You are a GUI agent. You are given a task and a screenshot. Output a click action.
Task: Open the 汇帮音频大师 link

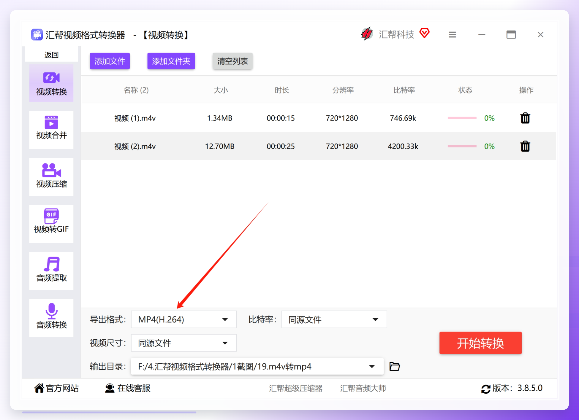pos(363,388)
